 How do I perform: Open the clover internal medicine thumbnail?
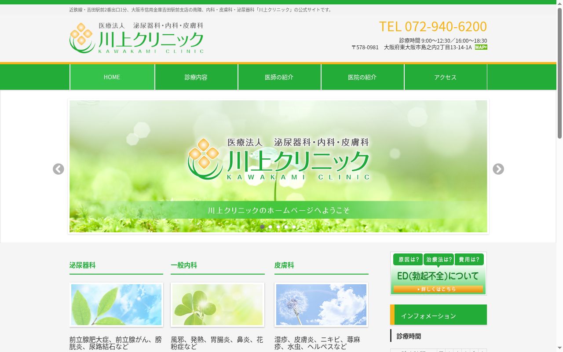point(217,304)
